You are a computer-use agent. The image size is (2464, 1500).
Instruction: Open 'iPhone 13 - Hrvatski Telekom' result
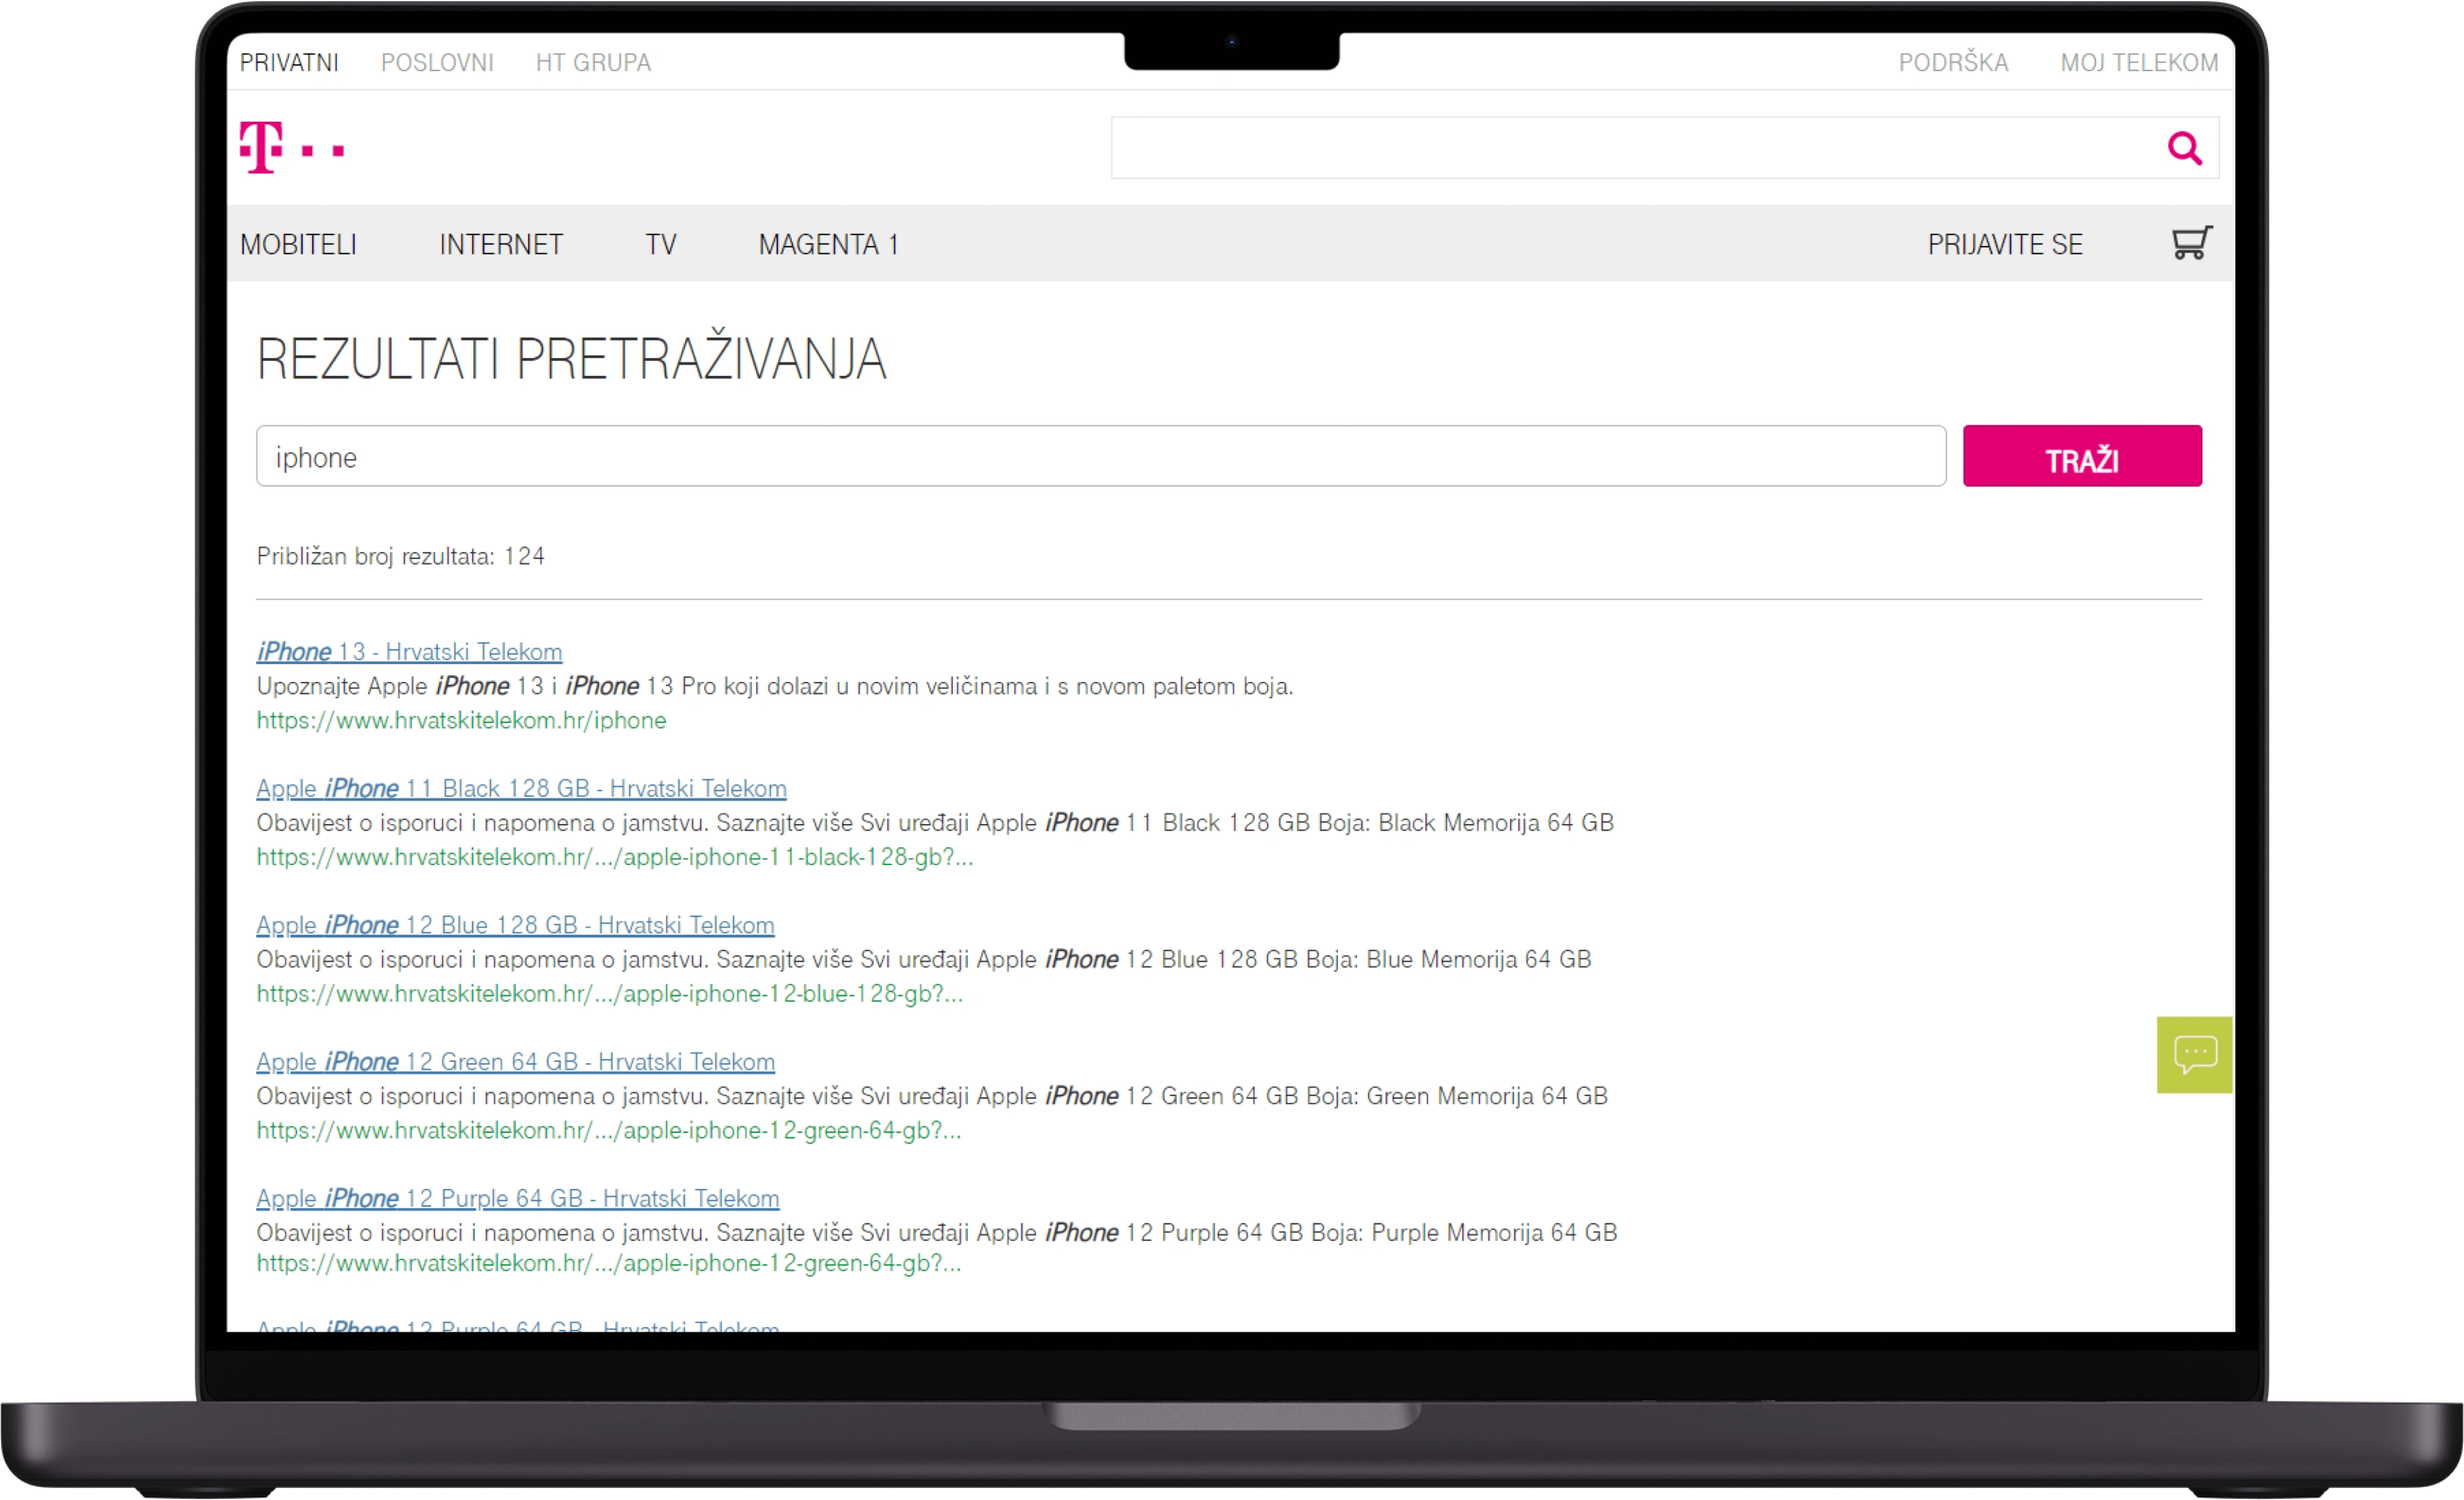(409, 652)
